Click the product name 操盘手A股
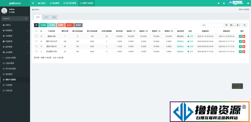The image size is (251, 122). click(x=51, y=36)
